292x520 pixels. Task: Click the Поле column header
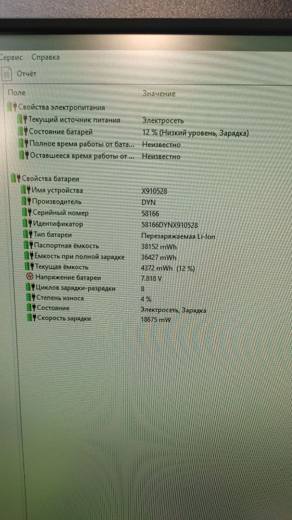click(x=17, y=93)
